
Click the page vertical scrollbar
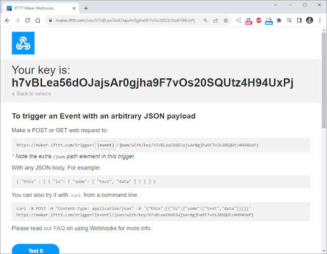tap(324, 80)
